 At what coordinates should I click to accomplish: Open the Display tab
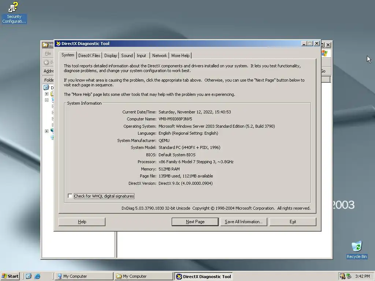tap(111, 56)
